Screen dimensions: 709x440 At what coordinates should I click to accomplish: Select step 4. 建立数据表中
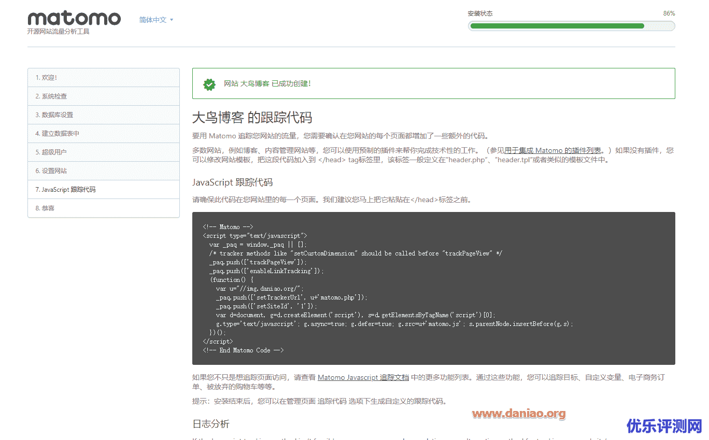click(104, 134)
